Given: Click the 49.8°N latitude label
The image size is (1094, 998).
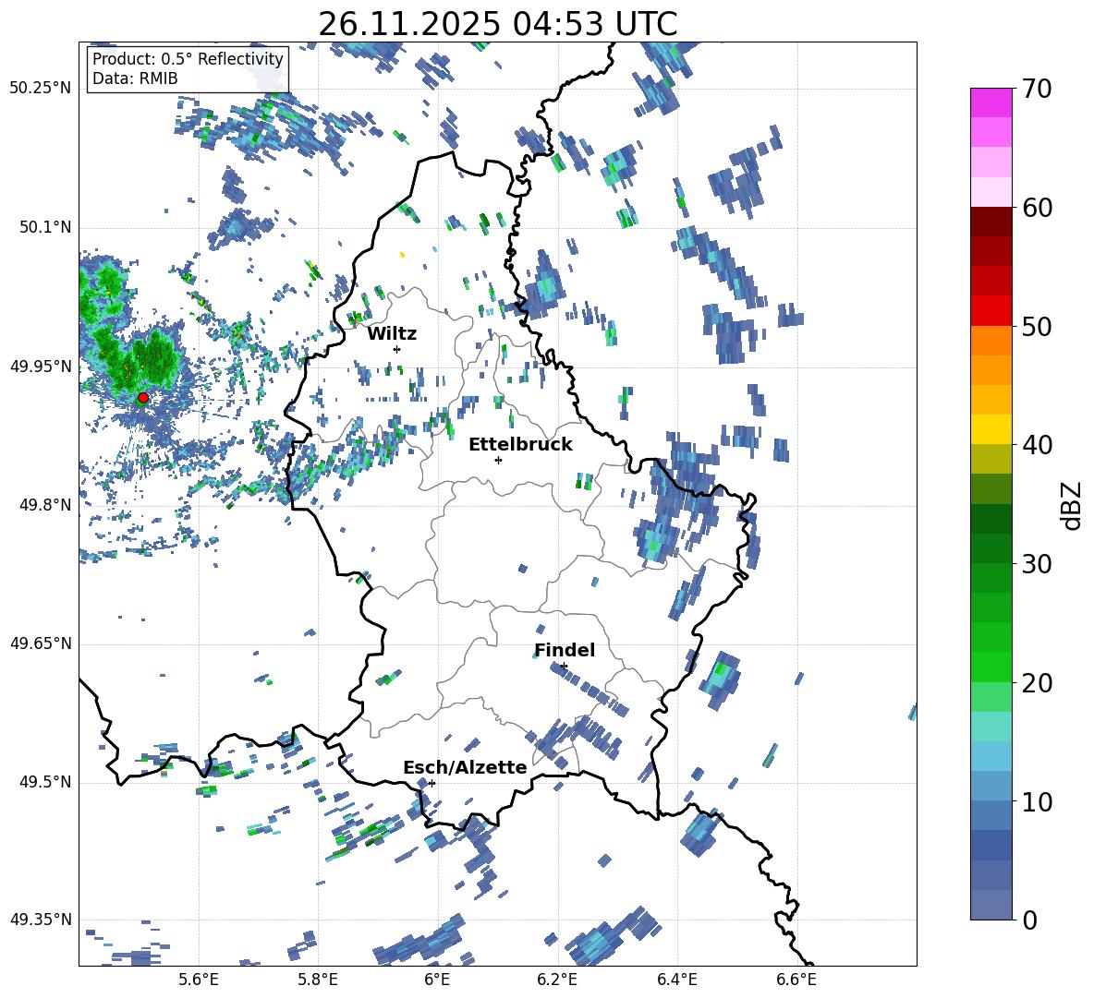Looking at the screenshot, I should (44, 505).
